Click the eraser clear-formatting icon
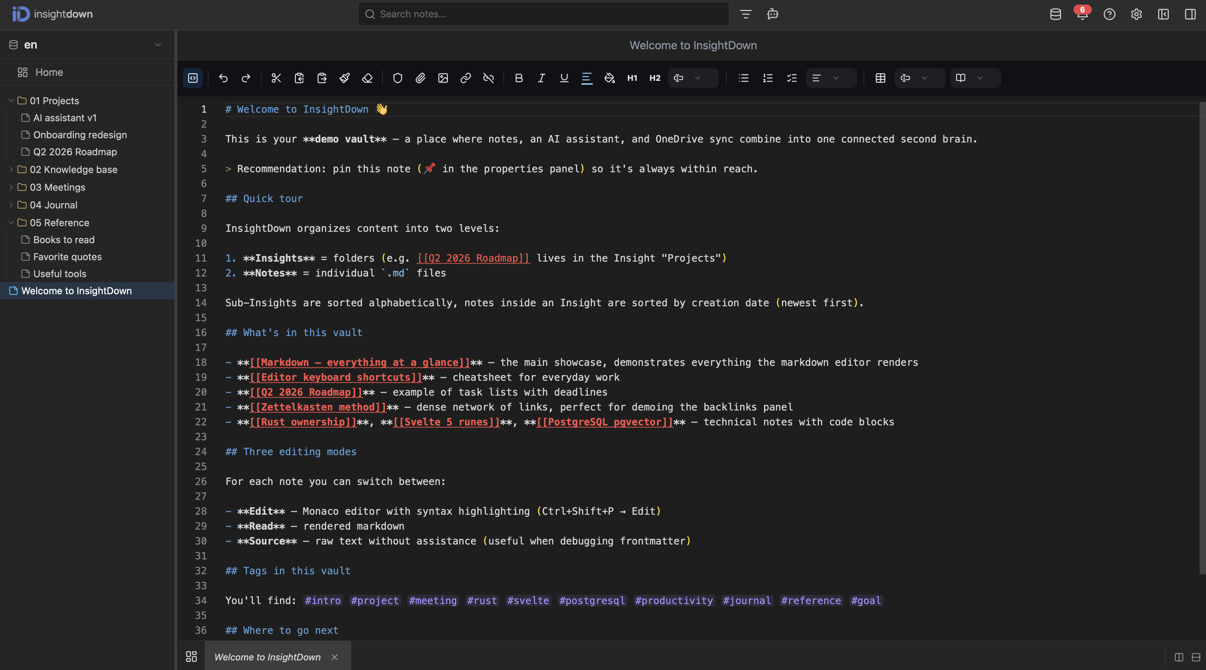 [368, 78]
